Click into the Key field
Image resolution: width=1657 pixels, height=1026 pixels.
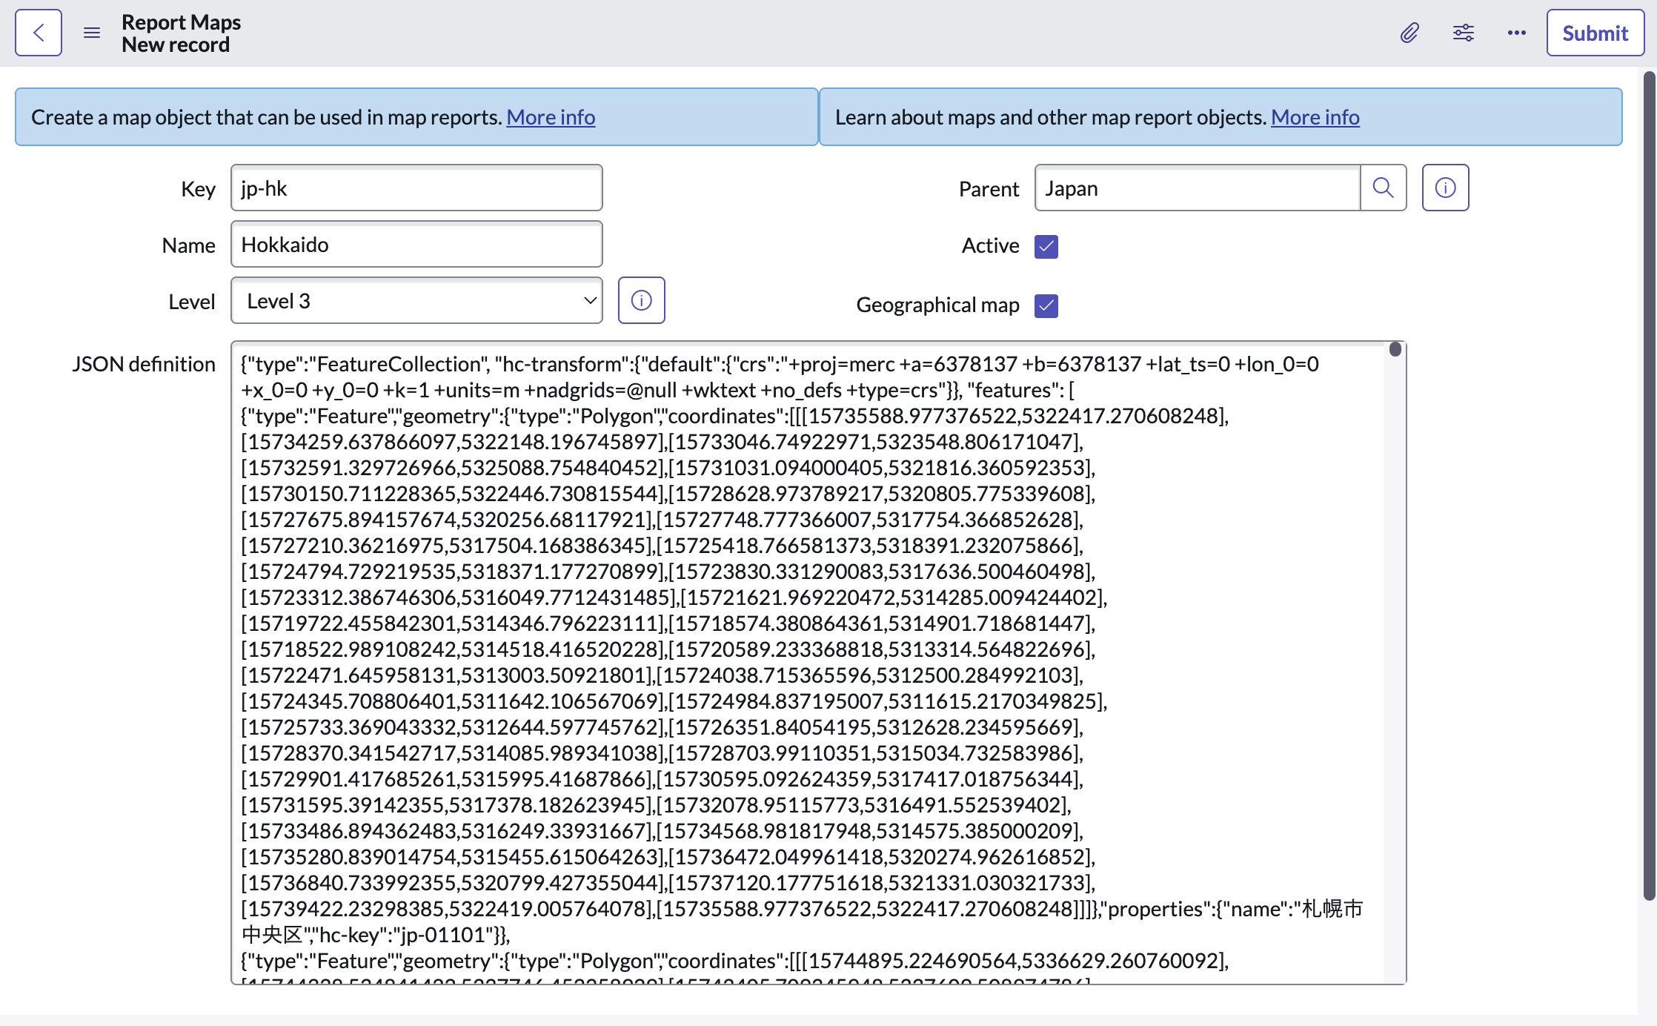click(x=416, y=188)
